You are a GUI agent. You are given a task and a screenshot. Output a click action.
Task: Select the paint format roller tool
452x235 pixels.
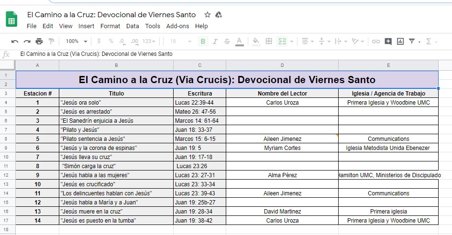point(51,42)
